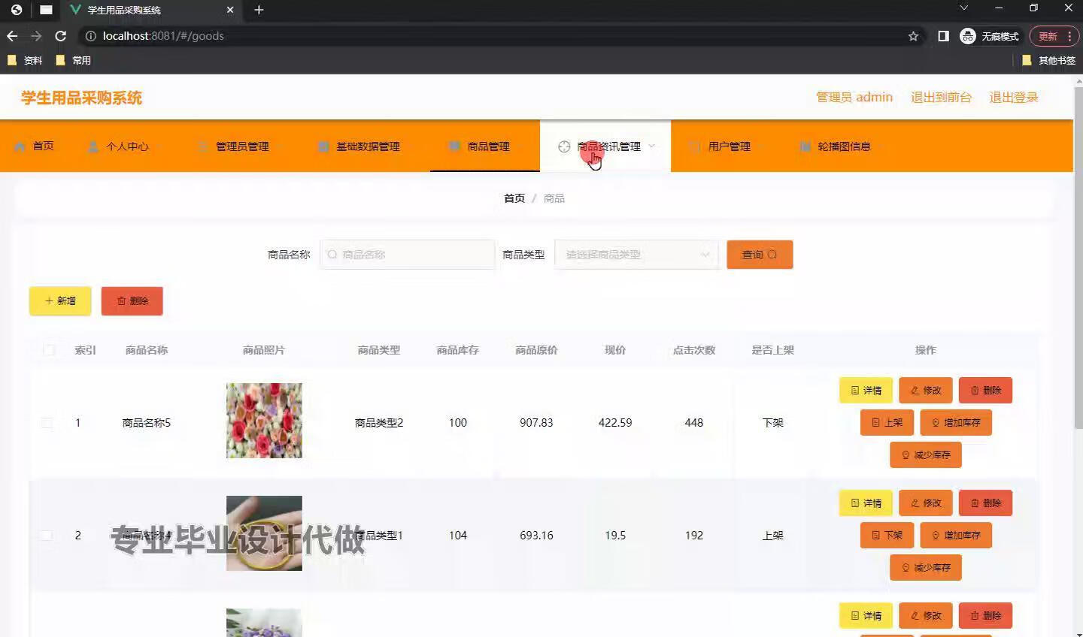Screen dimensions: 1083x637
Task: Click the 无痕模式 incognito indicator
Action: click(x=990, y=36)
